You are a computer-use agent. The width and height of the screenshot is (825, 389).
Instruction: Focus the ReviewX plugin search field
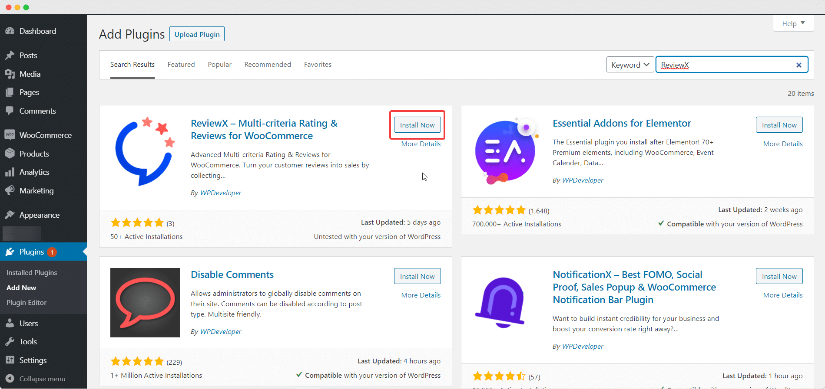click(x=732, y=65)
